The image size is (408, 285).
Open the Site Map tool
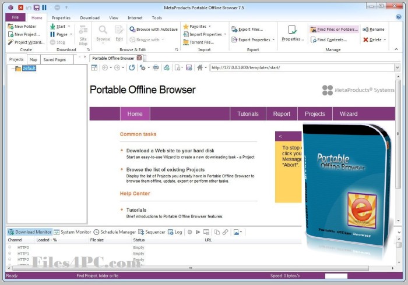[x=83, y=35]
